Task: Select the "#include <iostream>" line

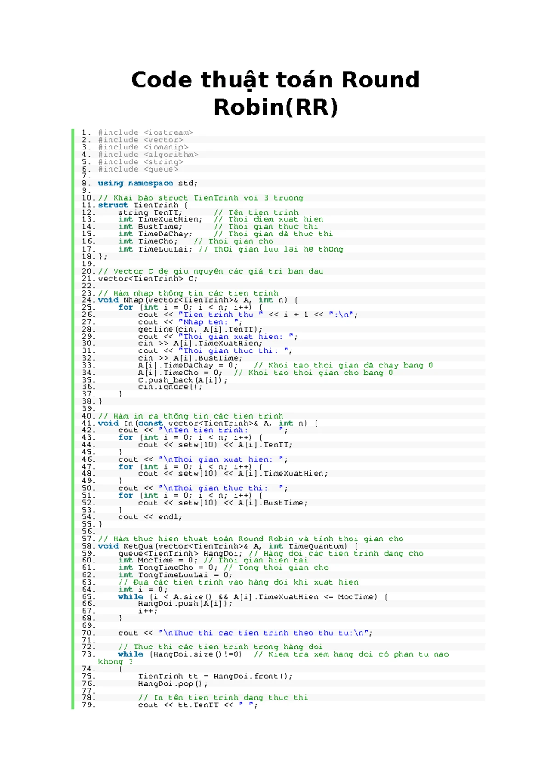Action: coord(145,132)
